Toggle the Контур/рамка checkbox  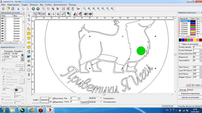click(x=102, y=98)
